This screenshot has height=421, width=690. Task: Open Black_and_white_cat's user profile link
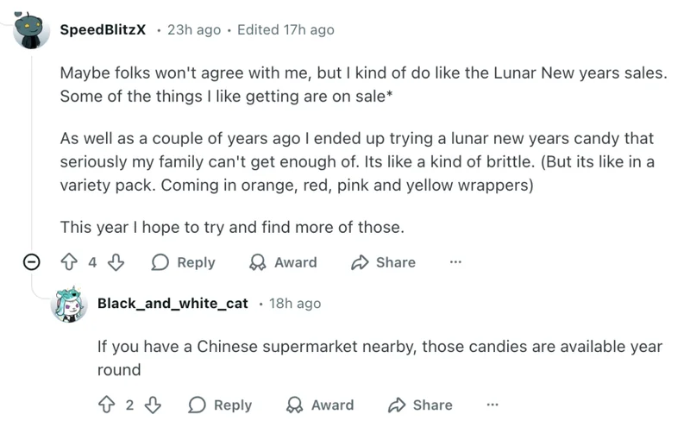click(172, 303)
